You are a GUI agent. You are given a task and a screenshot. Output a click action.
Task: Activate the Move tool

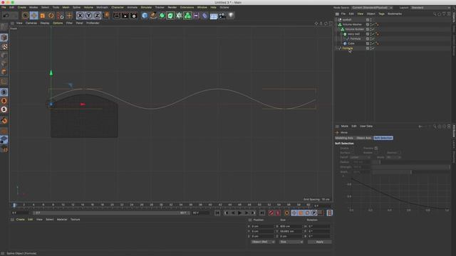[33, 16]
